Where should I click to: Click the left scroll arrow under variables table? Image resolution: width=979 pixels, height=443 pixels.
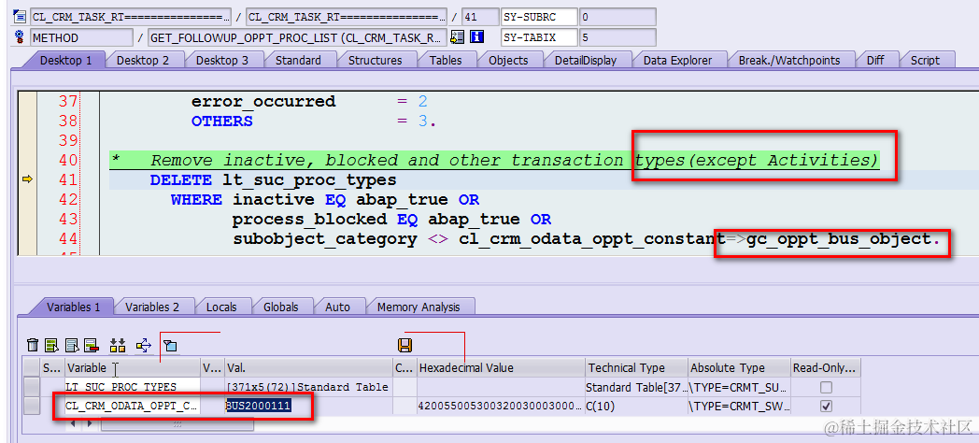(72, 423)
